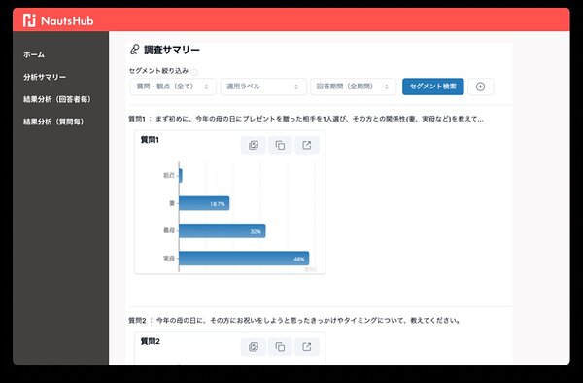Click the NautsHub logo icon
The width and height of the screenshot is (583, 383).
pos(29,20)
